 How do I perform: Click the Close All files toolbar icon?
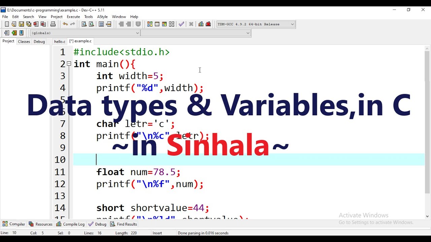click(43, 24)
